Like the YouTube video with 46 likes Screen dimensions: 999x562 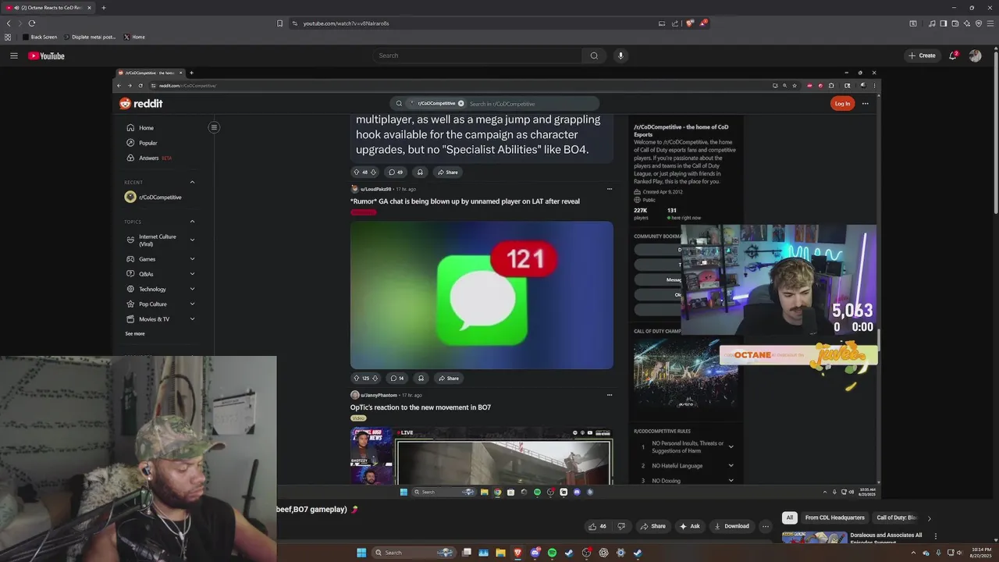pyautogui.click(x=597, y=526)
